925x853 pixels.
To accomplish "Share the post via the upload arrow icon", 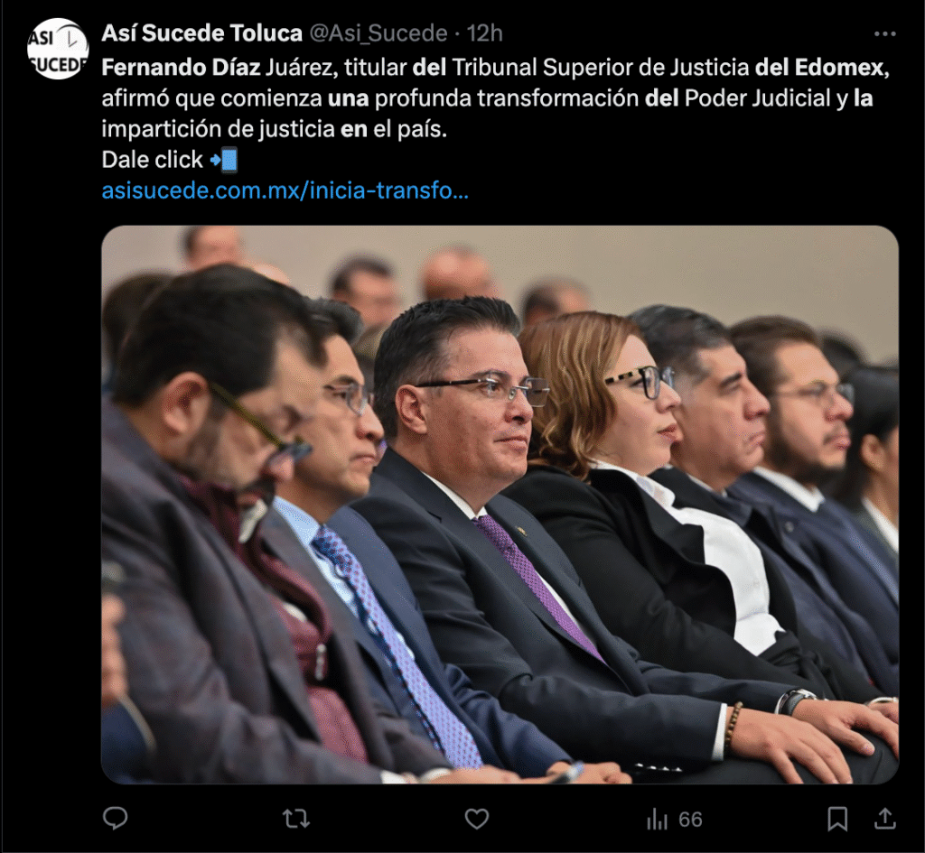I will tap(885, 818).
